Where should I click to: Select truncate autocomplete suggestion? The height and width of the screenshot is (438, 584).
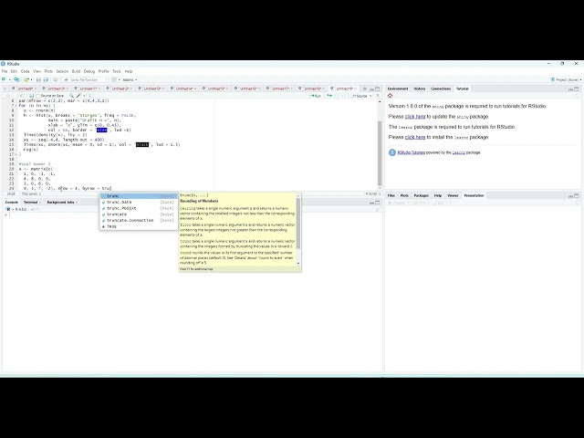(139, 214)
